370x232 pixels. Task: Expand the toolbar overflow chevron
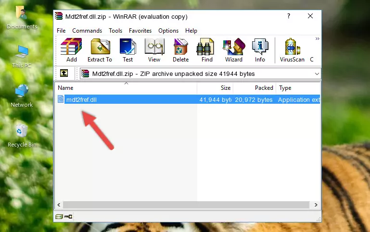tap(318, 38)
